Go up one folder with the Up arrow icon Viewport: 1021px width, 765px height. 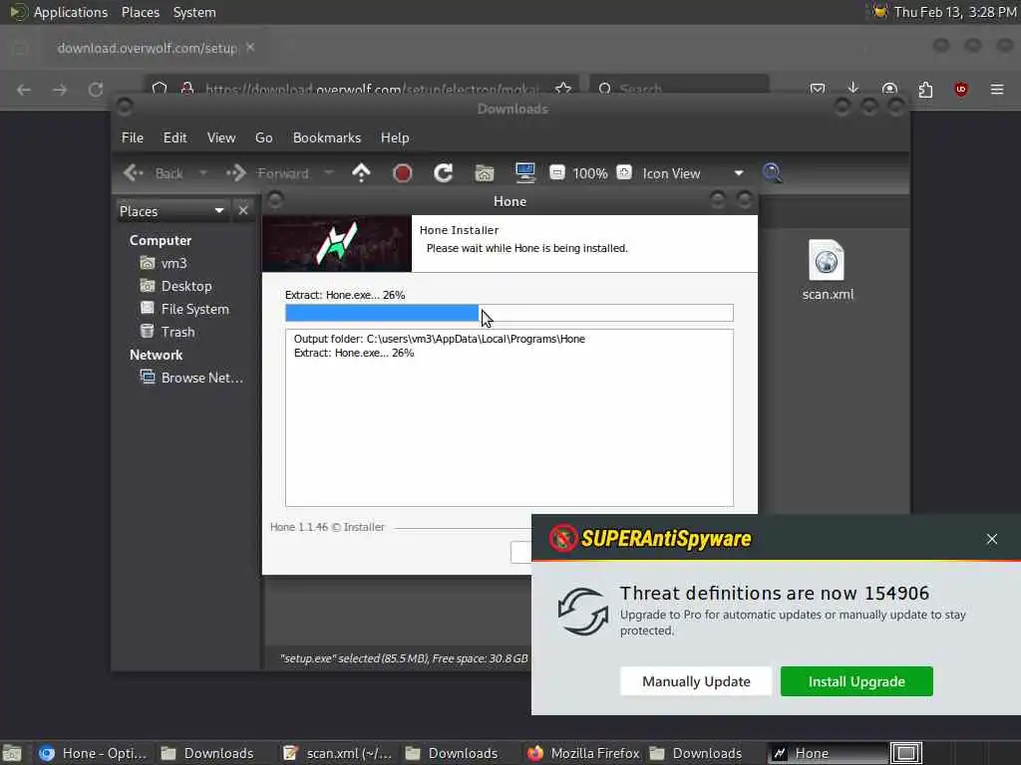[x=361, y=173]
